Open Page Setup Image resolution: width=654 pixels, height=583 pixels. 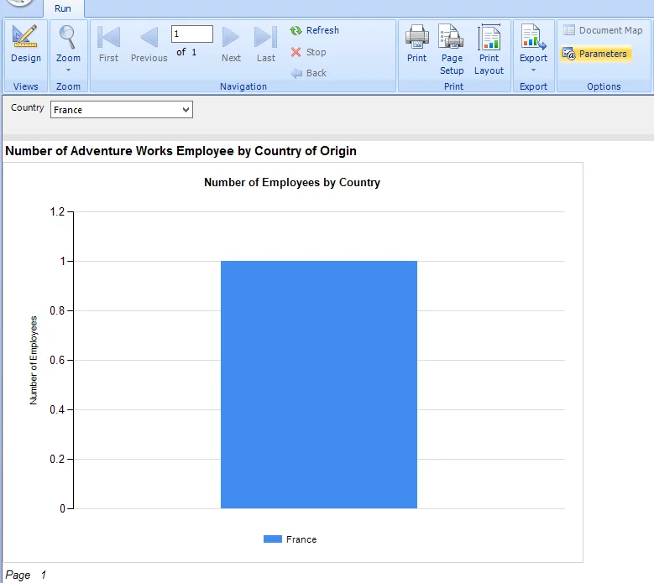[452, 49]
